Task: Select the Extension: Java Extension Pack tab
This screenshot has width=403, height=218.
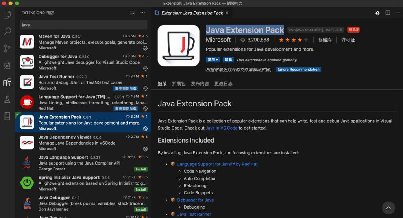Action: (x=192, y=13)
